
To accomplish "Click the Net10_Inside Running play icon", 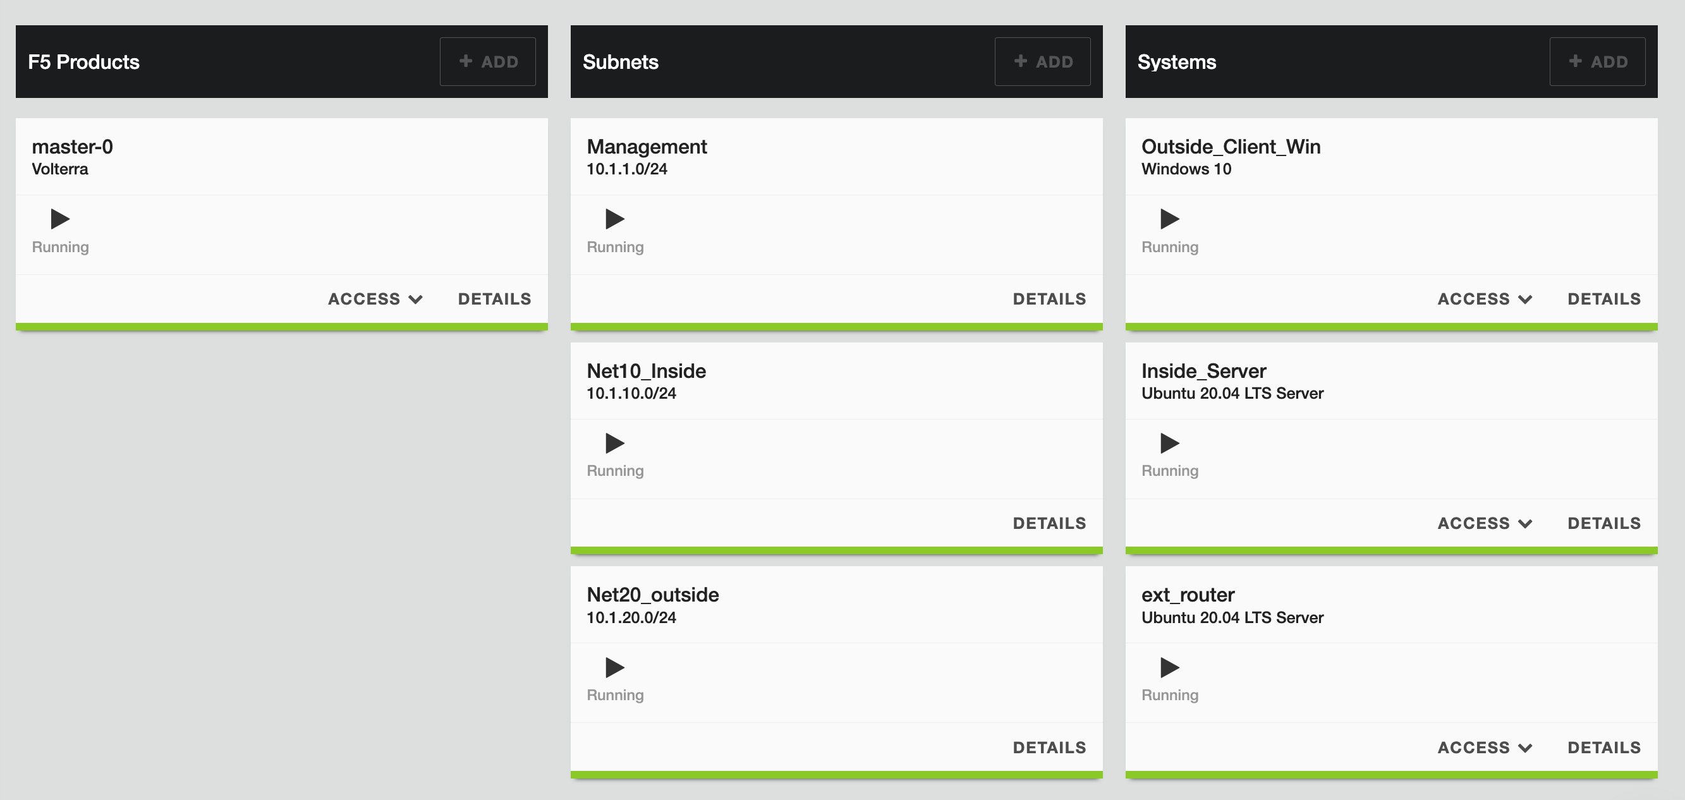I will 614,443.
